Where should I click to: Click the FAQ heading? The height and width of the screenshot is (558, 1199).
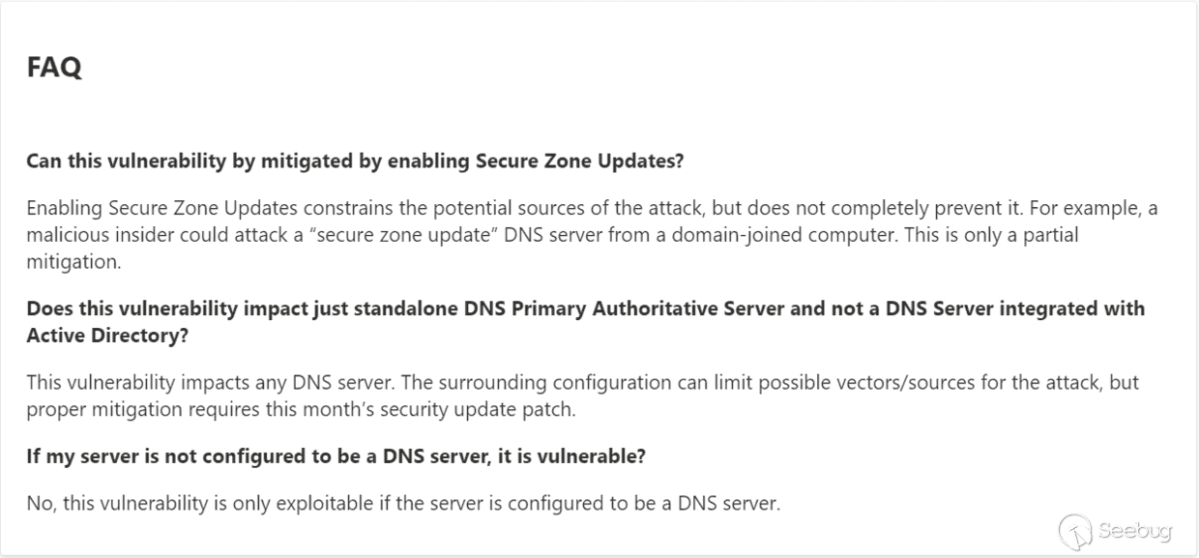click(x=54, y=68)
